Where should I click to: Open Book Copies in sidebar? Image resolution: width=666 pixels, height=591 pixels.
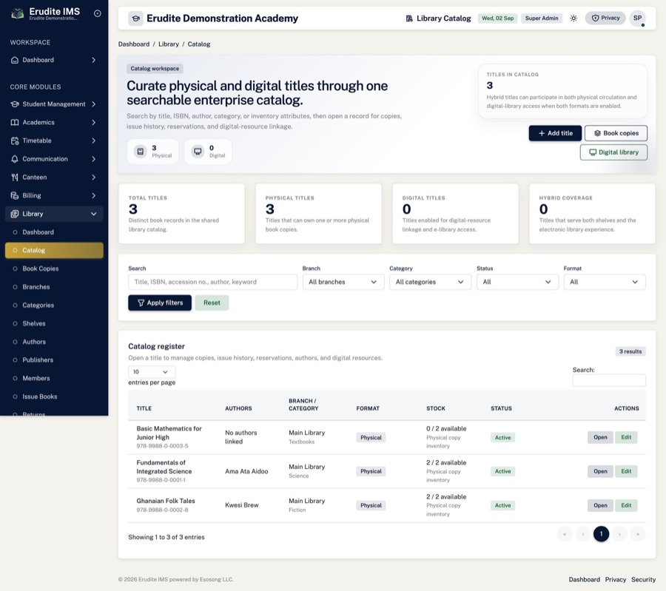[54, 269]
